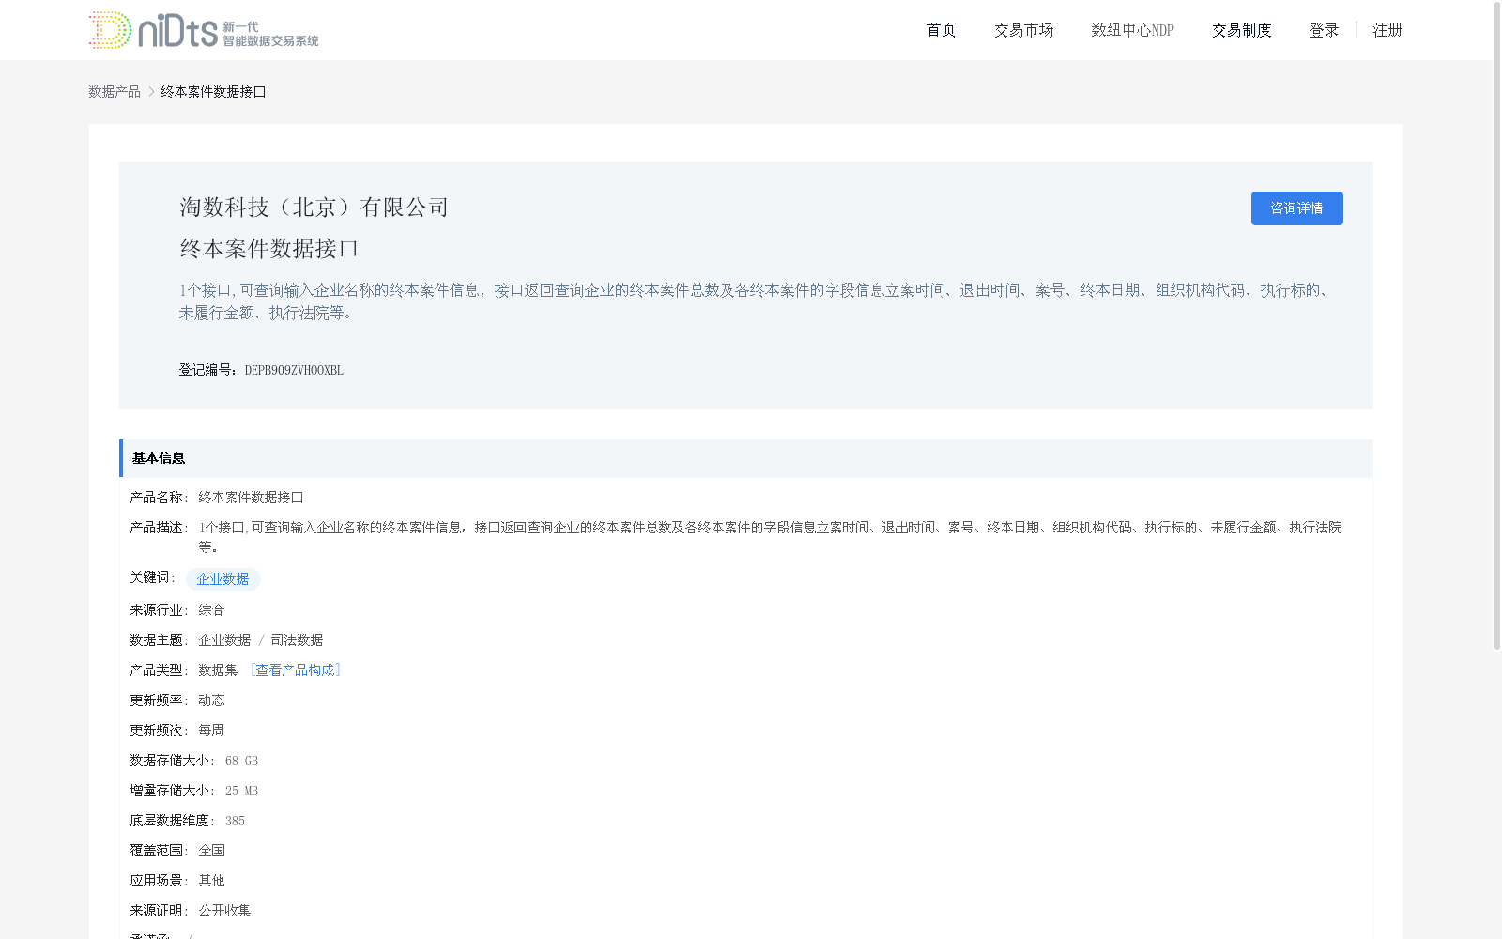
Task: Select breadcrumb text 终本案件数据接口
Action: click(x=213, y=91)
